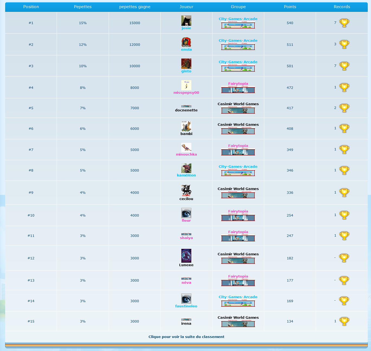The height and width of the screenshot is (351, 371).
Task: Open Casimir World Games link in bambi's row
Action: pyautogui.click(x=238, y=125)
